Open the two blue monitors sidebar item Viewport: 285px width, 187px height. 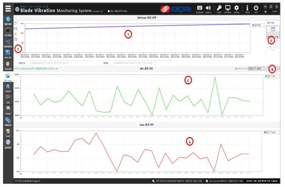[x=8, y=122]
